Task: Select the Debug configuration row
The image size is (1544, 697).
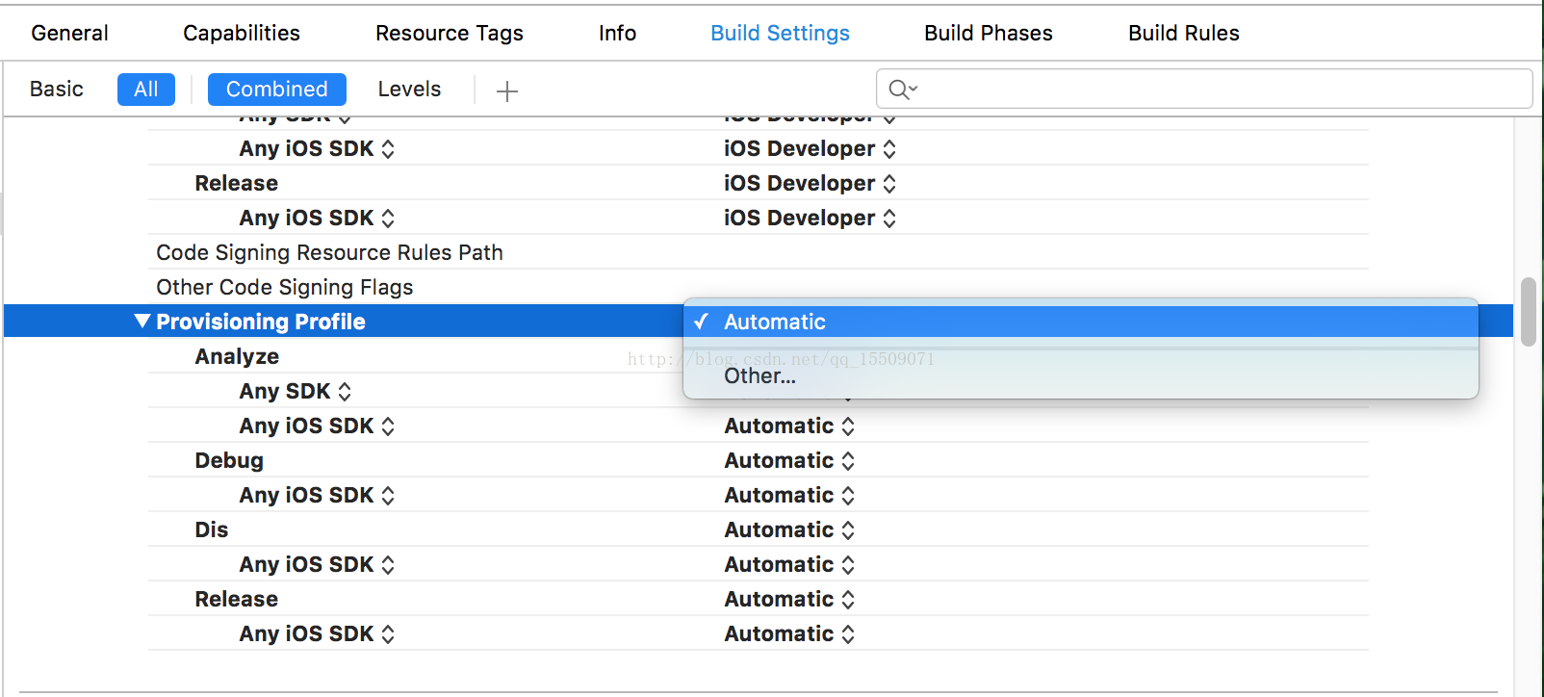Action: (759, 460)
